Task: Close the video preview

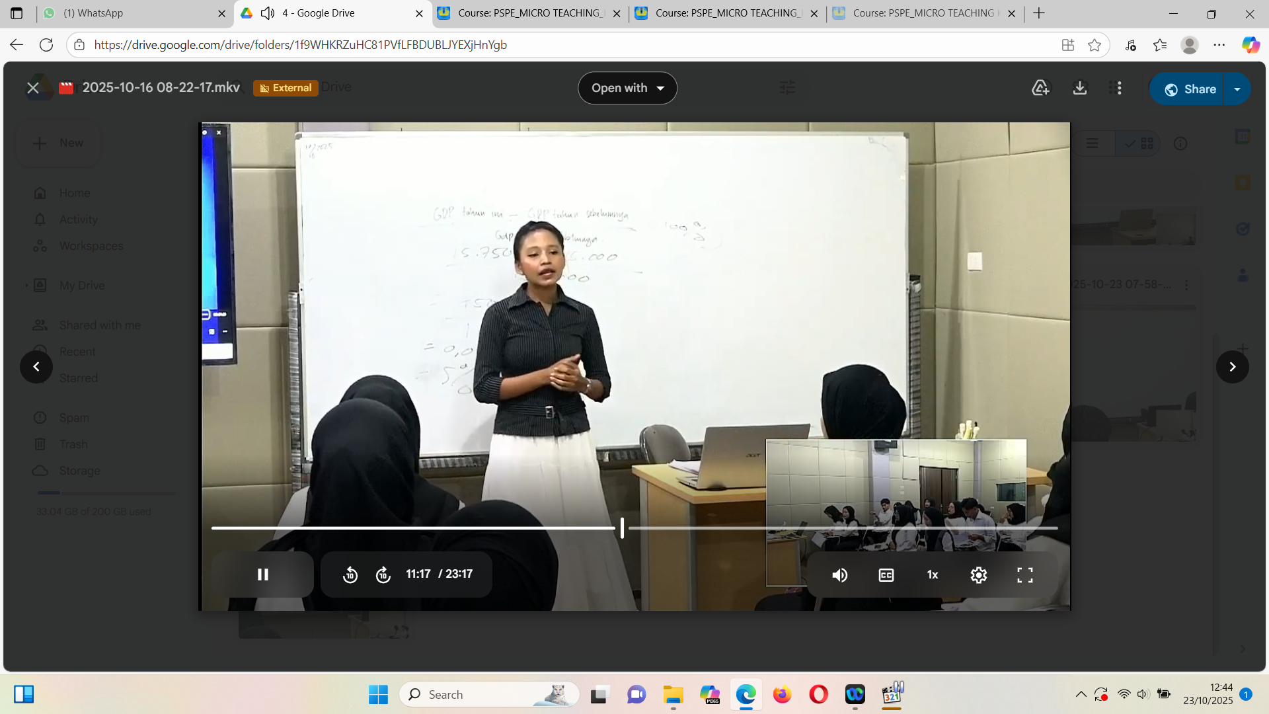Action: tap(32, 88)
